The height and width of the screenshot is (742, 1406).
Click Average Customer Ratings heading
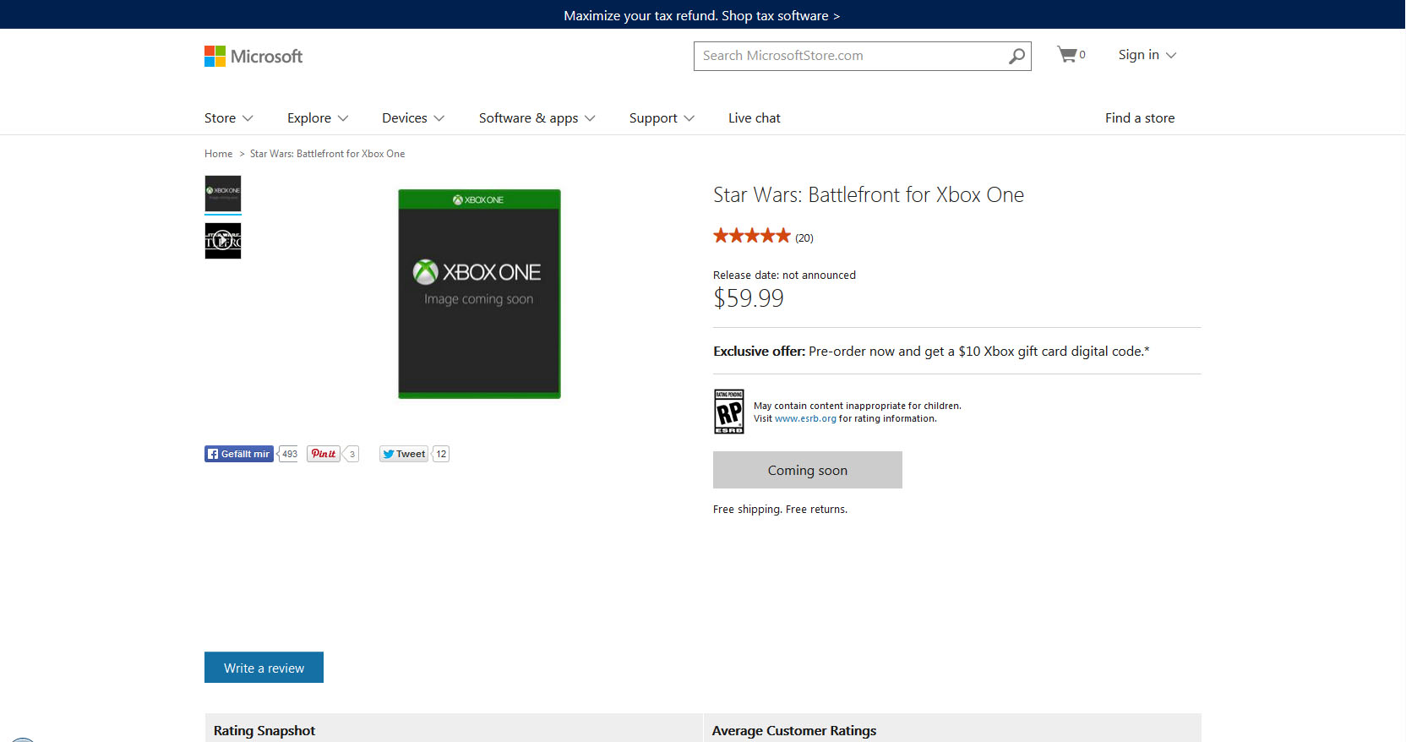pyautogui.click(x=794, y=731)
